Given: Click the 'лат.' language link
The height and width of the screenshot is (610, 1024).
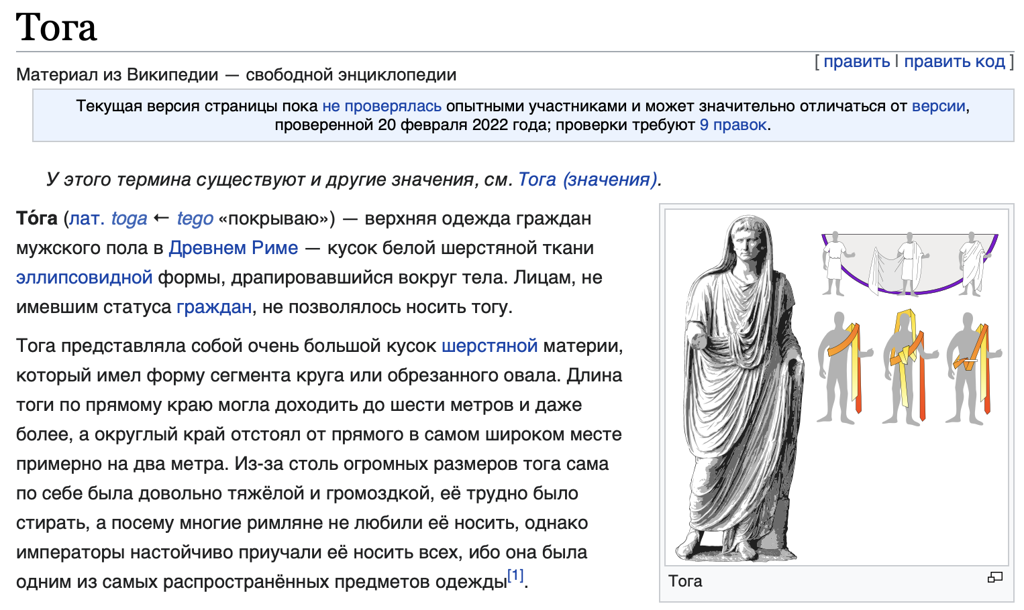Looking at the screenshot, I should (87, 219).
